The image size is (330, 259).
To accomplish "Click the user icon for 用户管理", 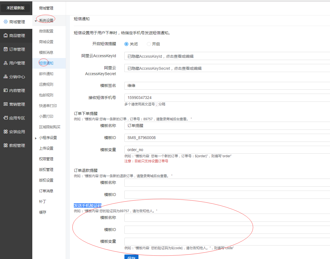I will [6, 63].
